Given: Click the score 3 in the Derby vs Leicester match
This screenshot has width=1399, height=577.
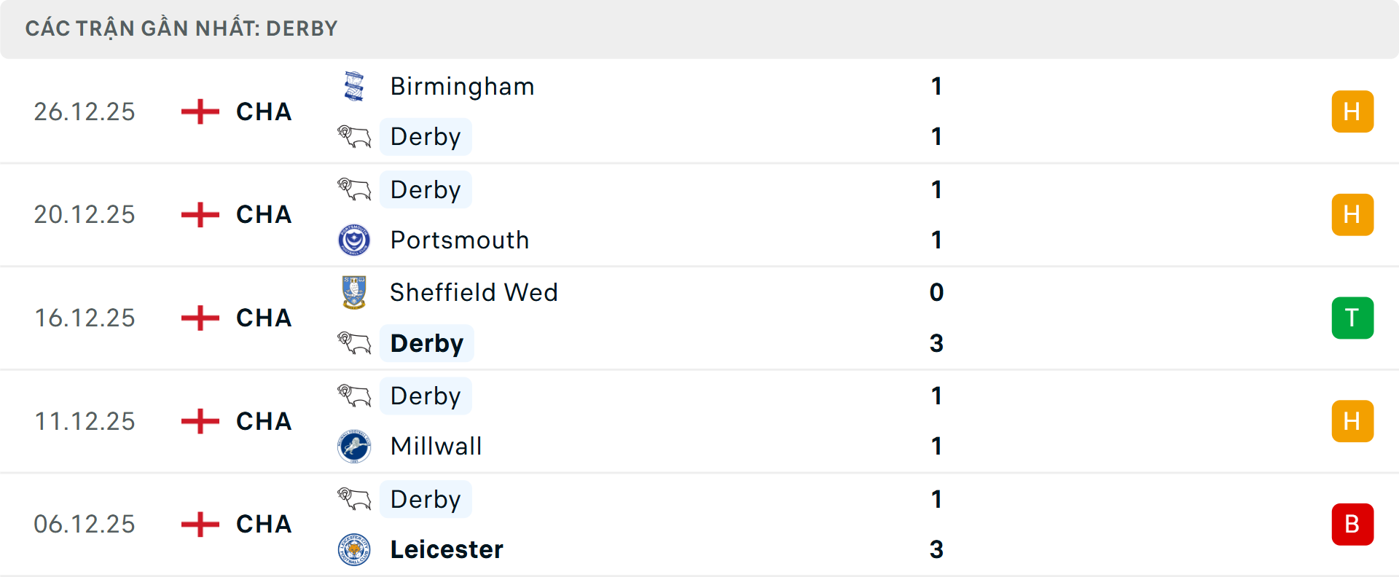Looking at the screenshot, I should pos(937,550).
